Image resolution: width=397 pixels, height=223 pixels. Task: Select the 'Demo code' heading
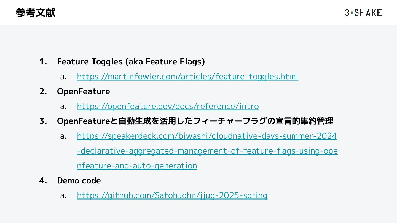click(x=79, y=181)
